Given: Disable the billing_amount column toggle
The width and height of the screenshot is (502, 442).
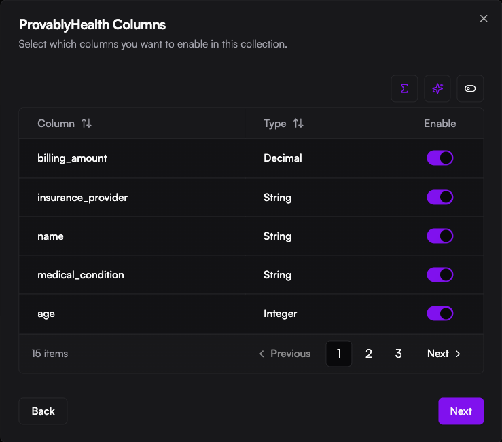Looking at the screenshot, I should 440,158.
